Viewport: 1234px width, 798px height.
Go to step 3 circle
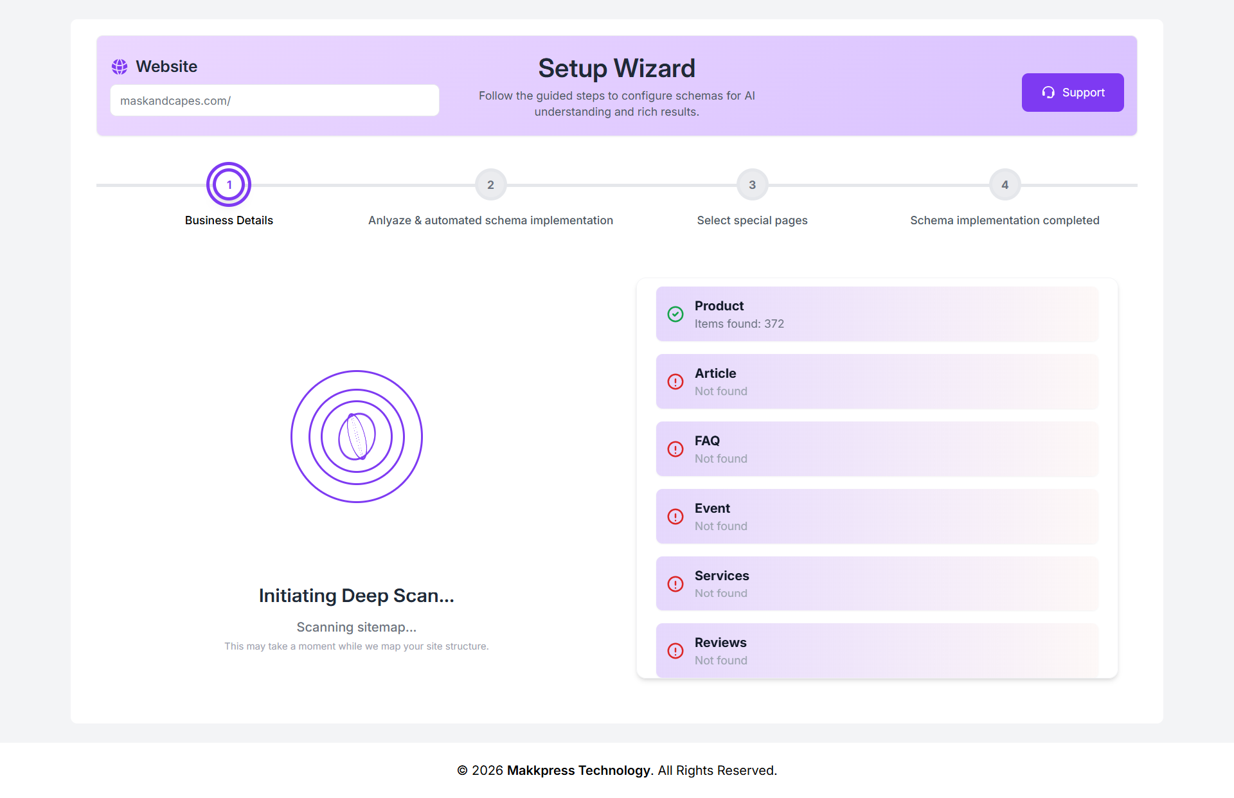point(752,185)
